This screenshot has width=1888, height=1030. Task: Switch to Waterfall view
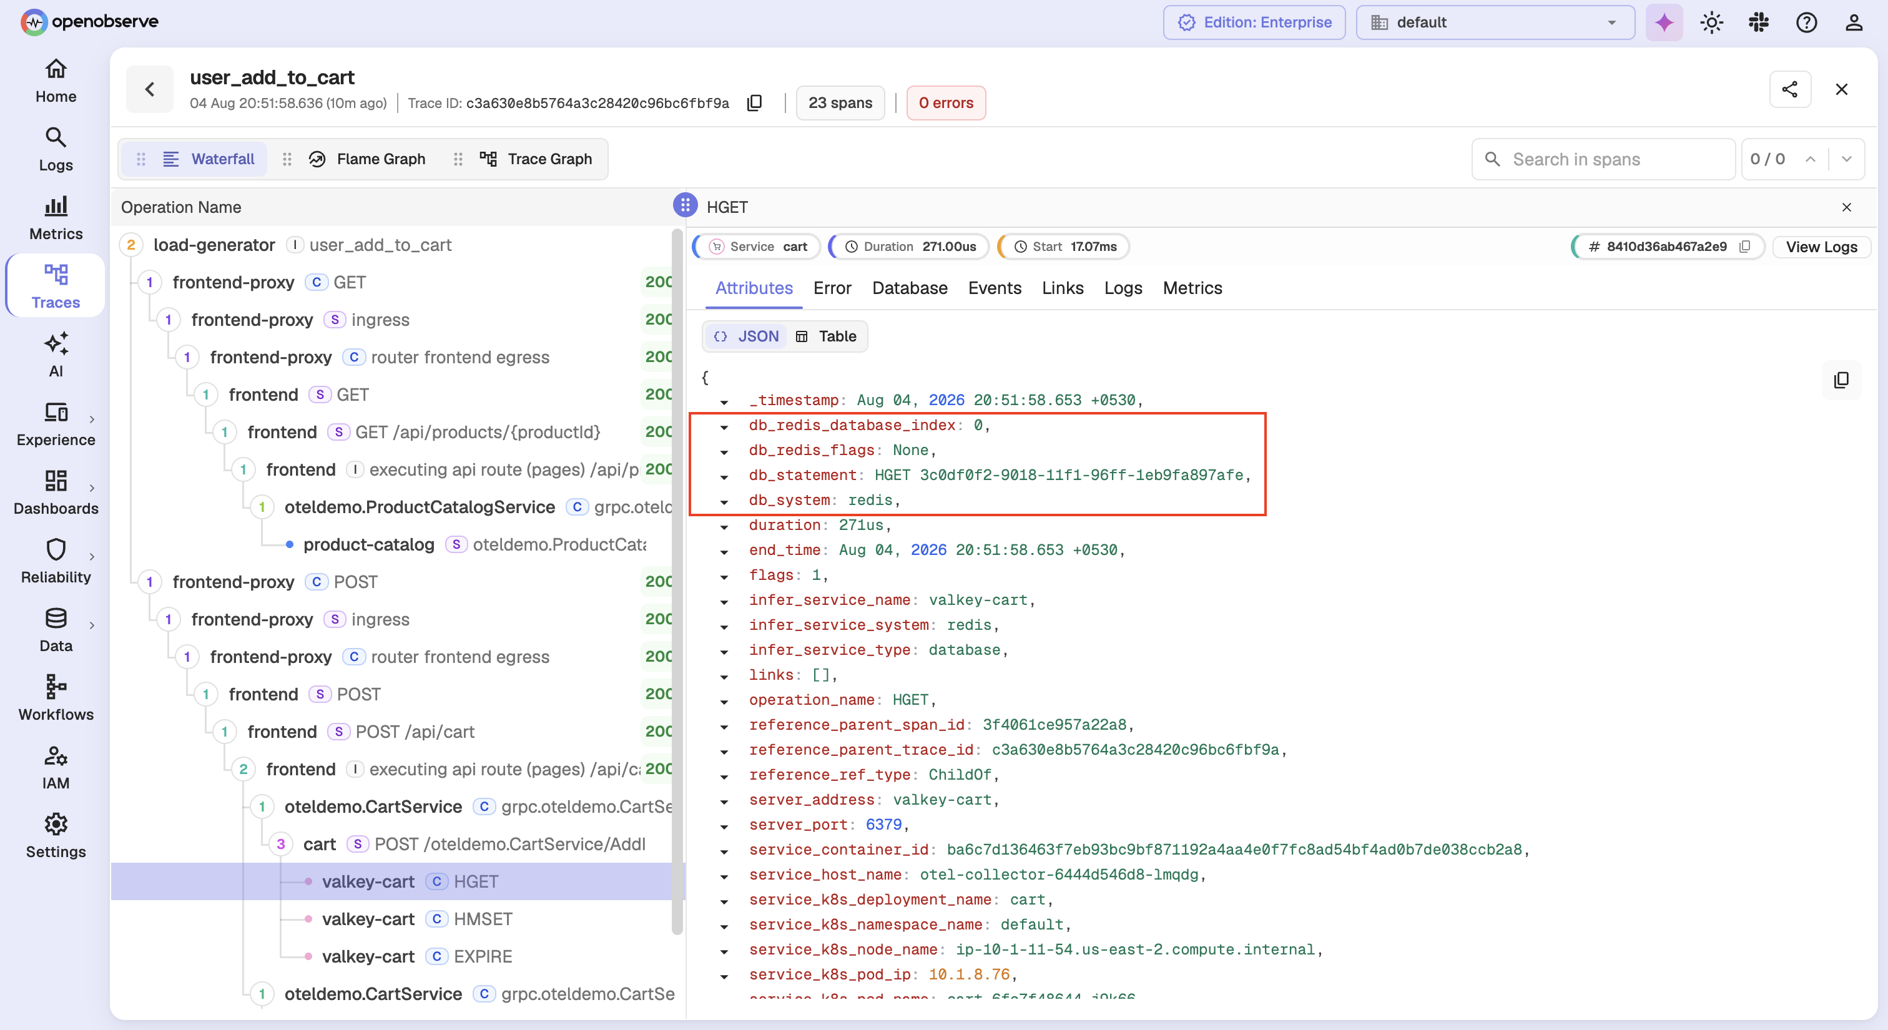195,159
